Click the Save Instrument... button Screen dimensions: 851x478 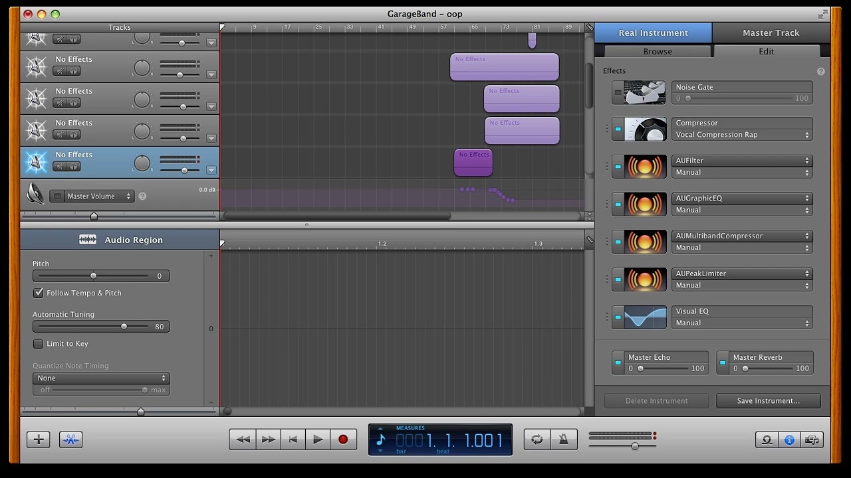pos(769,401)
